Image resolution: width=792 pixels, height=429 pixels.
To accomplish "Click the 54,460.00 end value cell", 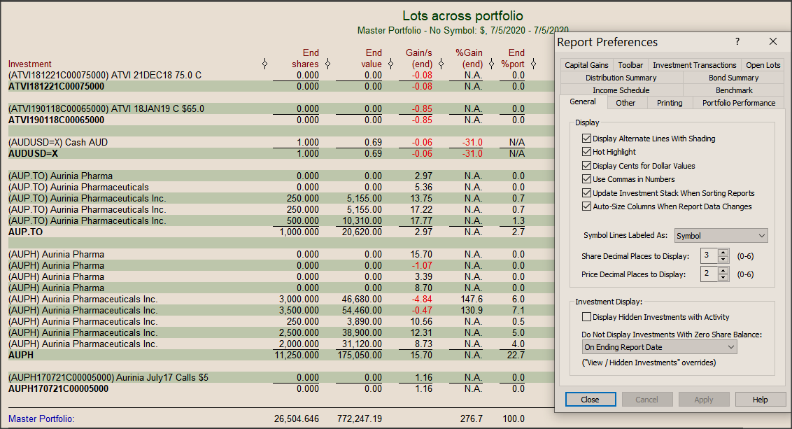I will [x=362, y=310].
